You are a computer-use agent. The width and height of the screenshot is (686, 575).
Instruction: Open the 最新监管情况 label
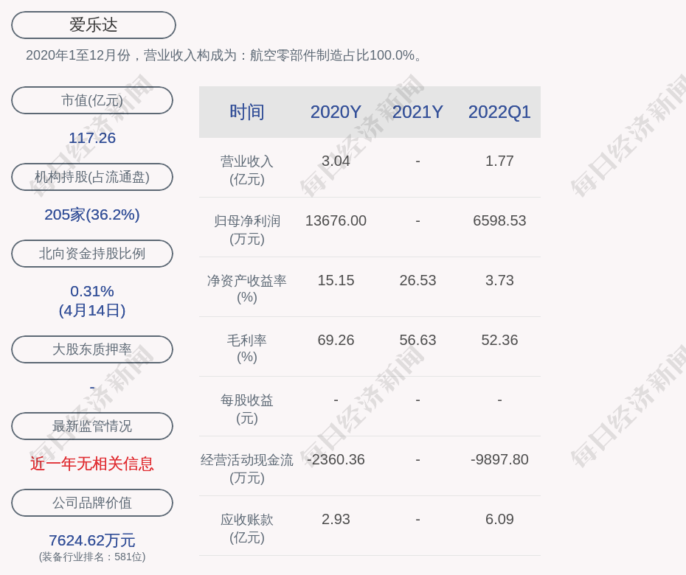[x=92, y=426]
